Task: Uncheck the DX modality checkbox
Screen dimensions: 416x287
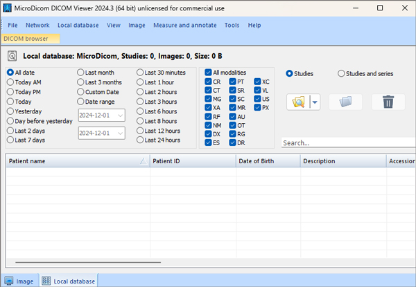Action: coord(208,134)
